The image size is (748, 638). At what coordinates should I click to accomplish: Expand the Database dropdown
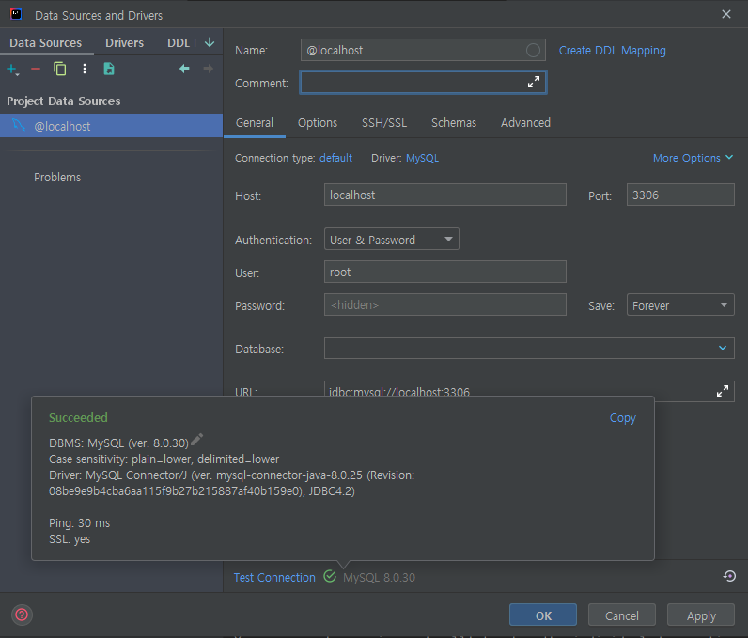pos(723,348)
